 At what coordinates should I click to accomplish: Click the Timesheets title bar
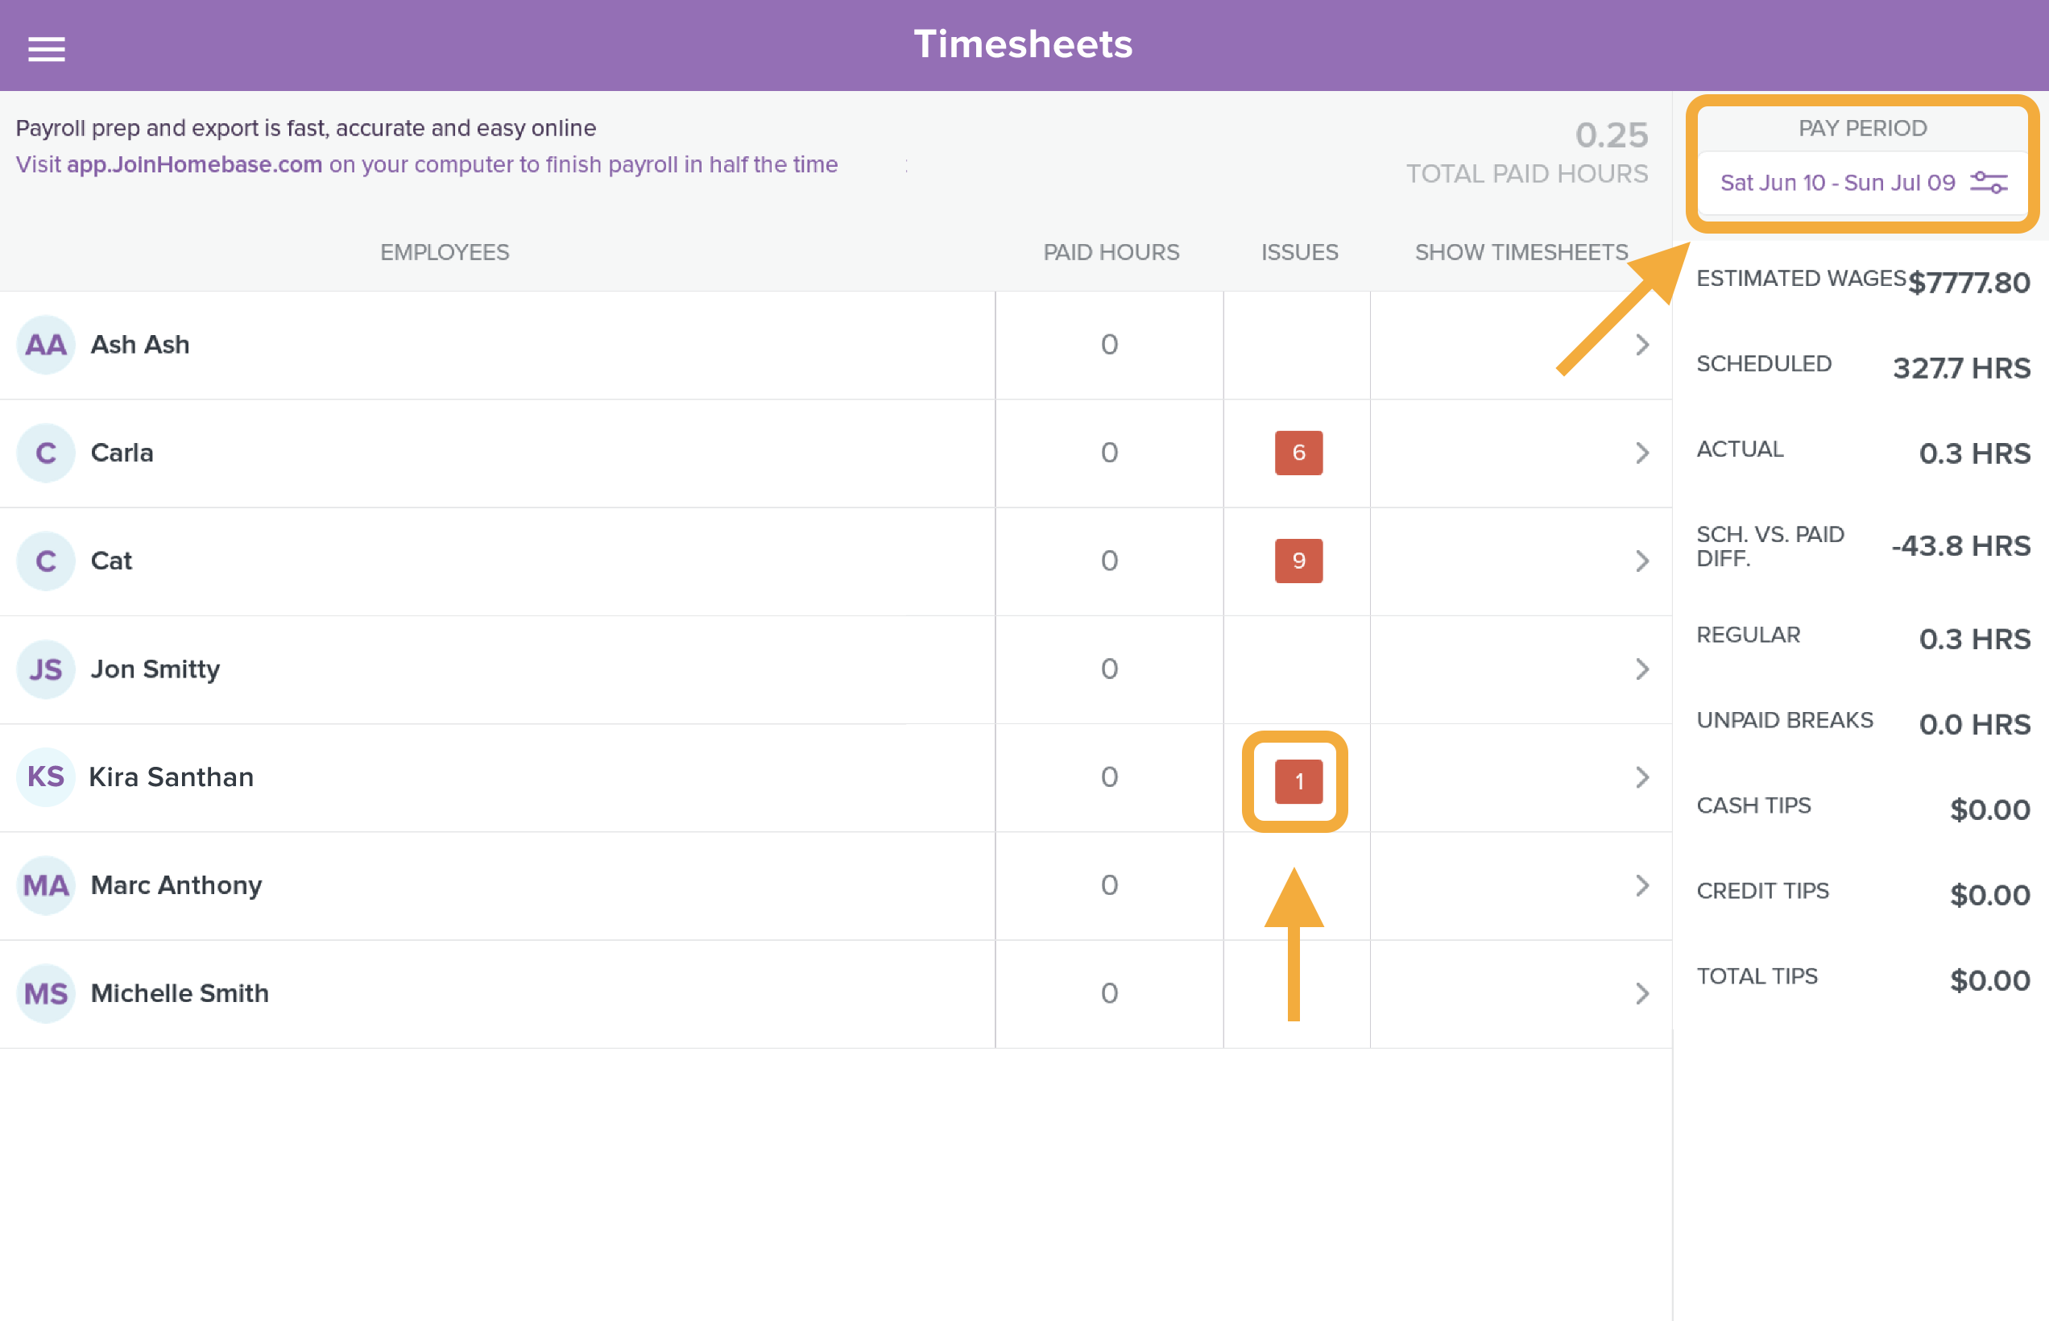click(1024, 44)
